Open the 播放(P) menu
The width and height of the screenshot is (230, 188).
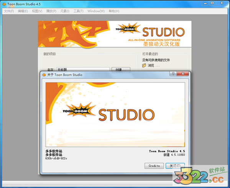click(x=51, y=11)
